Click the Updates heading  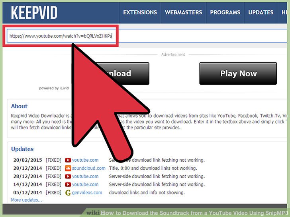pyautogui.click(x=22, y=149)
